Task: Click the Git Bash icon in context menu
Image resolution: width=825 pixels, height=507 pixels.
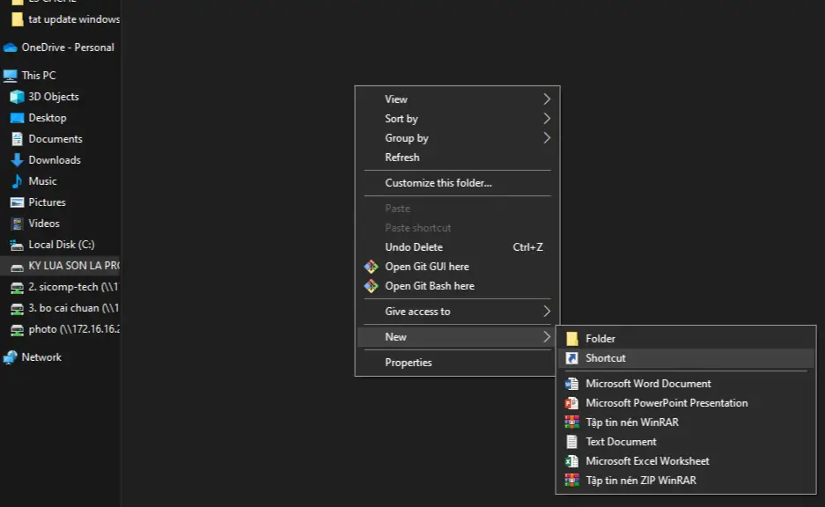Action: [371, 286]
